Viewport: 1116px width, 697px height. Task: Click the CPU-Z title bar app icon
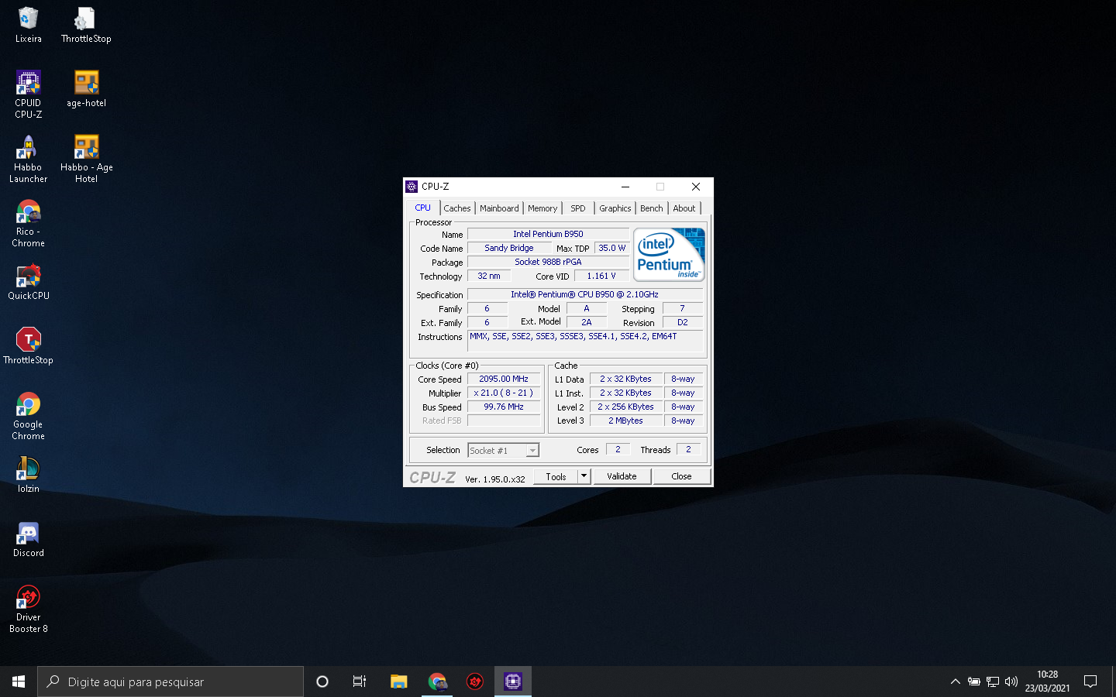coord(412,187)
